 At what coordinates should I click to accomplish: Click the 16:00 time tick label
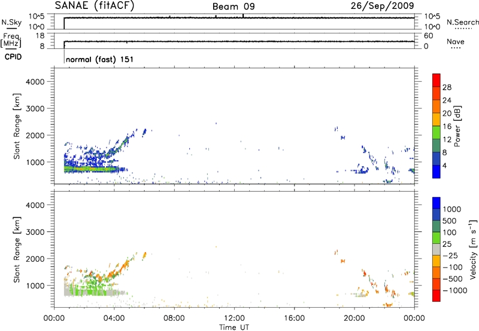[294, 318]
